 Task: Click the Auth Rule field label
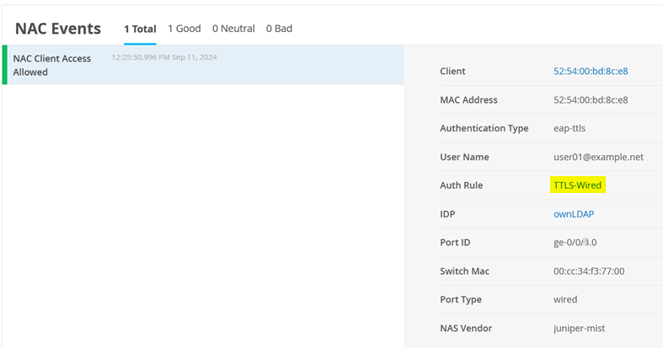461,185
